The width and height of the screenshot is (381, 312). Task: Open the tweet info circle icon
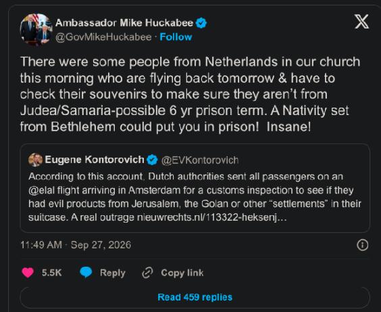[x=363, y=245]
